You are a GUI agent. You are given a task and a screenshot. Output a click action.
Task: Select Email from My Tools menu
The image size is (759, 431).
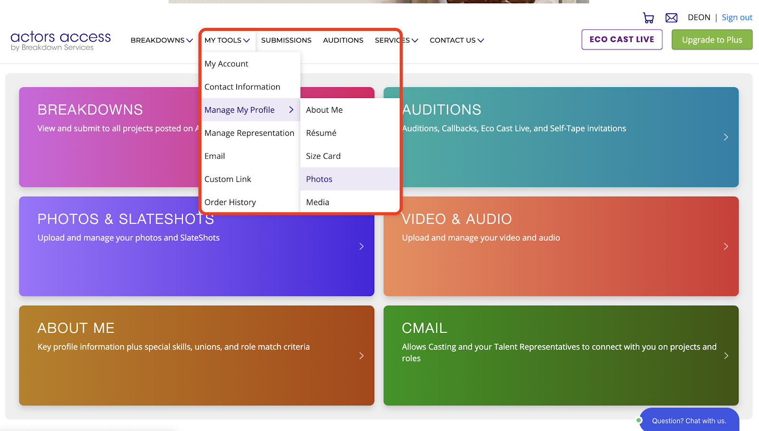(251, 156)
